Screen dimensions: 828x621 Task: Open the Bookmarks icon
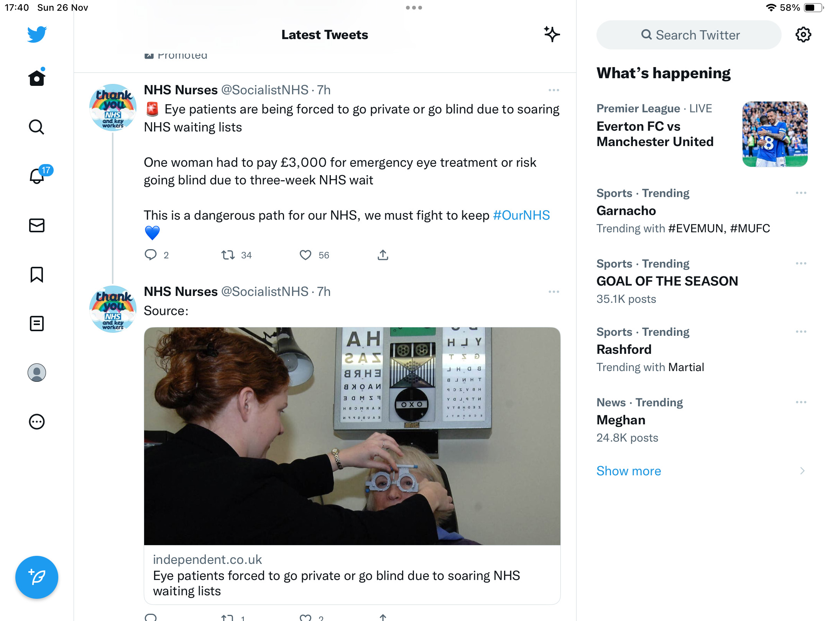[37, 274]
